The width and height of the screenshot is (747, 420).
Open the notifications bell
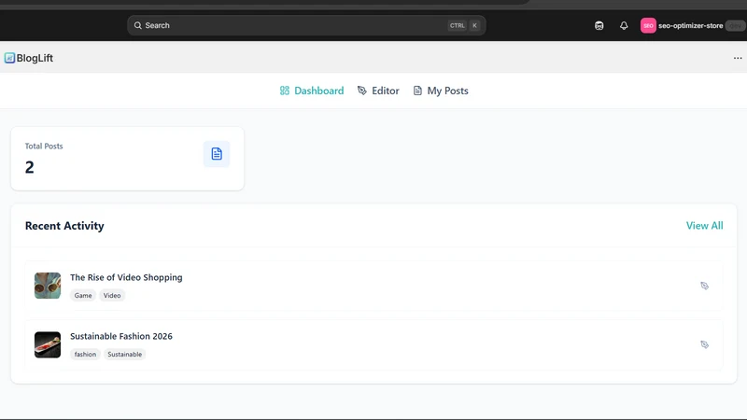point(624,26)
